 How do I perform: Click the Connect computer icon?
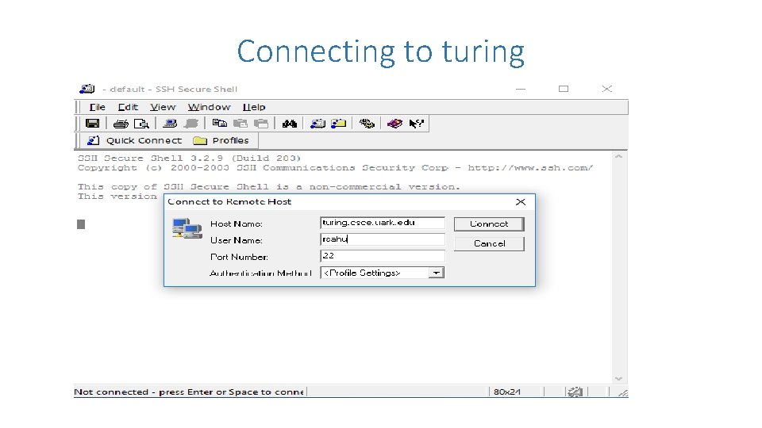[x=170, y=124]
